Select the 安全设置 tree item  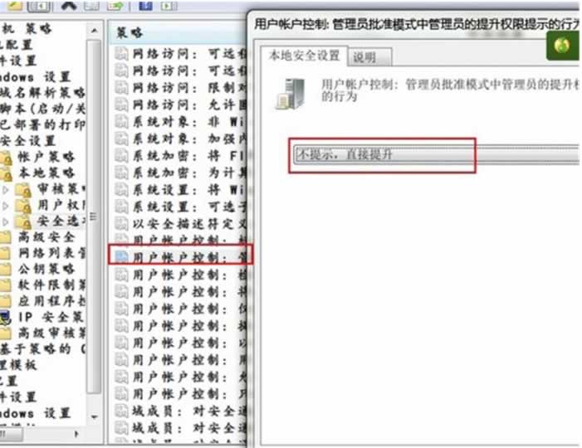click(28, 141)
